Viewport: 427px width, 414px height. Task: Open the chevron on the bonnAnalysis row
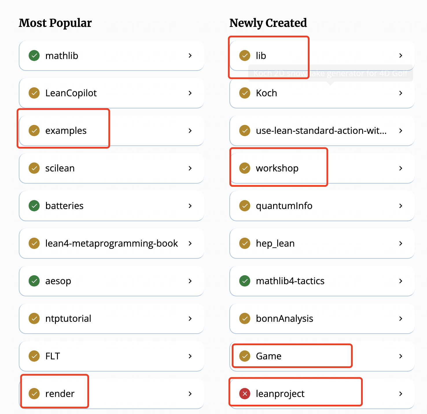click(401, 319)
